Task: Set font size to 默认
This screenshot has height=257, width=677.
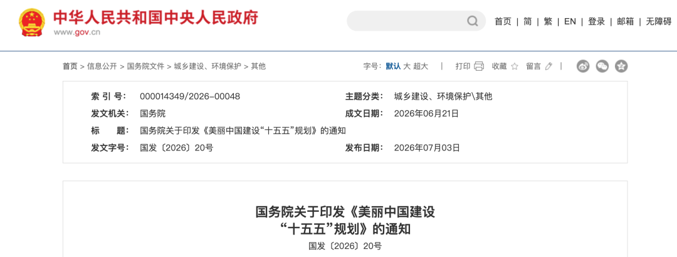Action: (393, 66)
